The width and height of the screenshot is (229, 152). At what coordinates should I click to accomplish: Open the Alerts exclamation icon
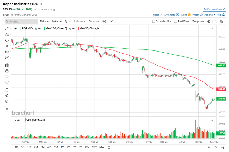coord(189,15)
